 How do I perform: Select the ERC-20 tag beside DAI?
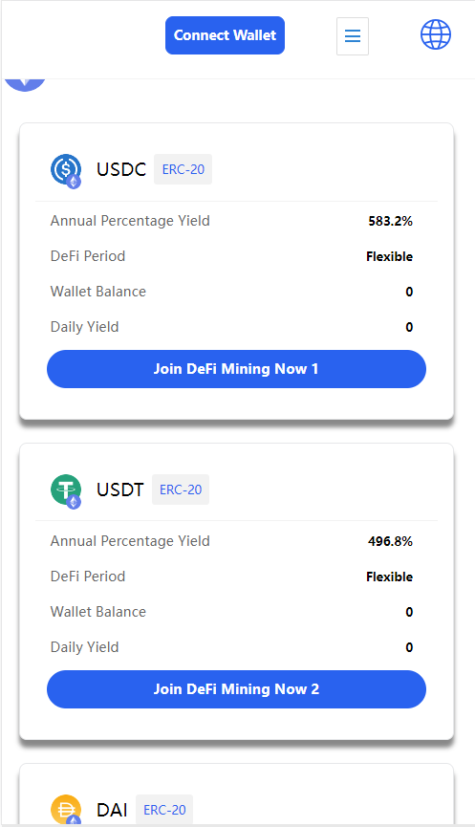164,810
